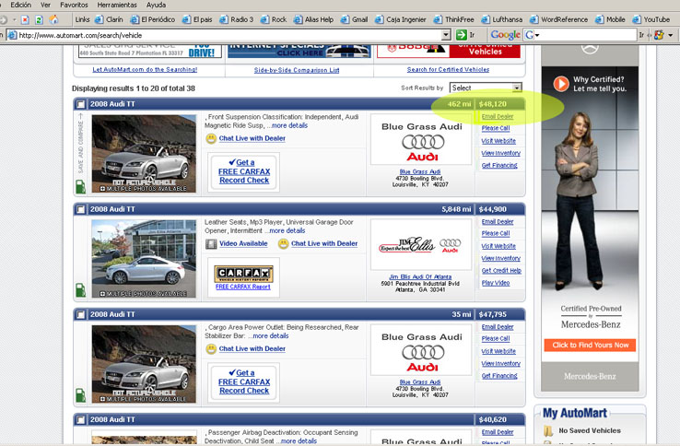Click Jim Ellis Audi Of Atlanta link

pyautogui.click(x=420, y=276)
